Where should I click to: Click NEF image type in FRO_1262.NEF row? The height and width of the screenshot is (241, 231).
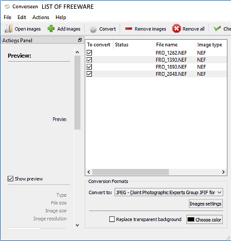(201, 53)
